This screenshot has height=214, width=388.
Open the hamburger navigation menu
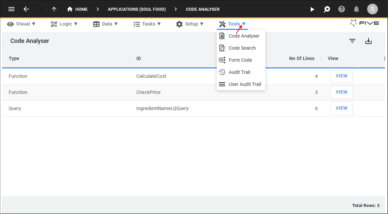(x=11, y=9)
